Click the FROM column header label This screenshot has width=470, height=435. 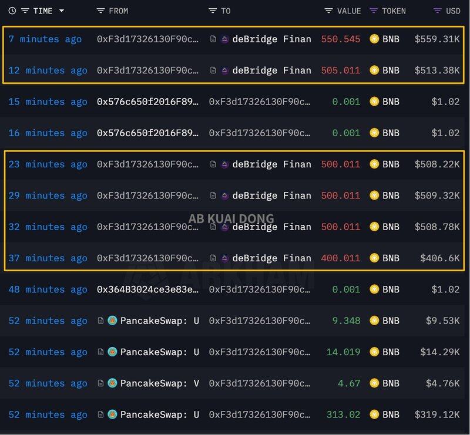(119, 11)
